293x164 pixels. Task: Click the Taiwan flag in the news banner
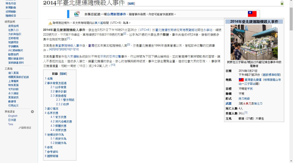pos(252,14)
